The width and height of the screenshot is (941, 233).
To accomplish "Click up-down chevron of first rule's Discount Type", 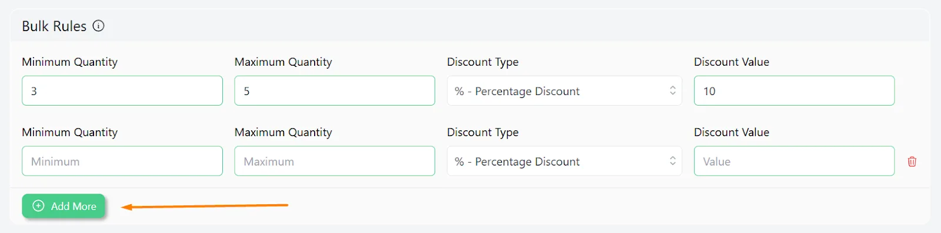I will [673, 90].
